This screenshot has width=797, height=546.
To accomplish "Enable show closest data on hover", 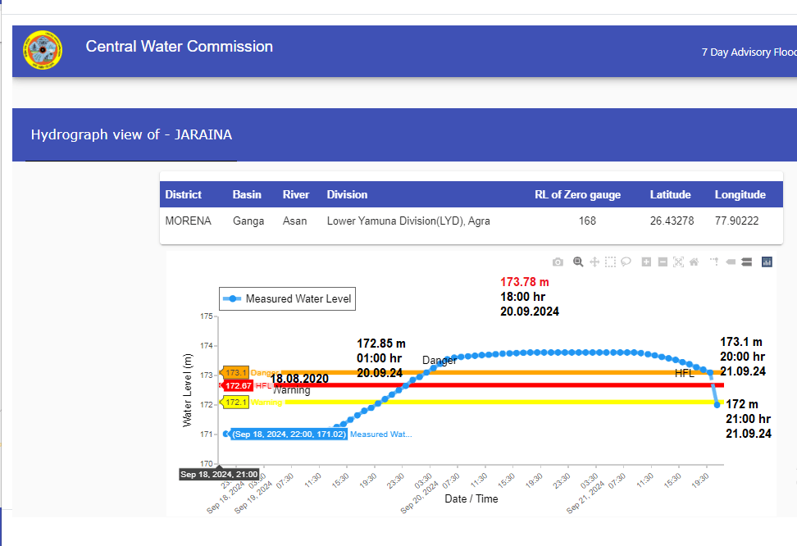I will coord(731,262).
